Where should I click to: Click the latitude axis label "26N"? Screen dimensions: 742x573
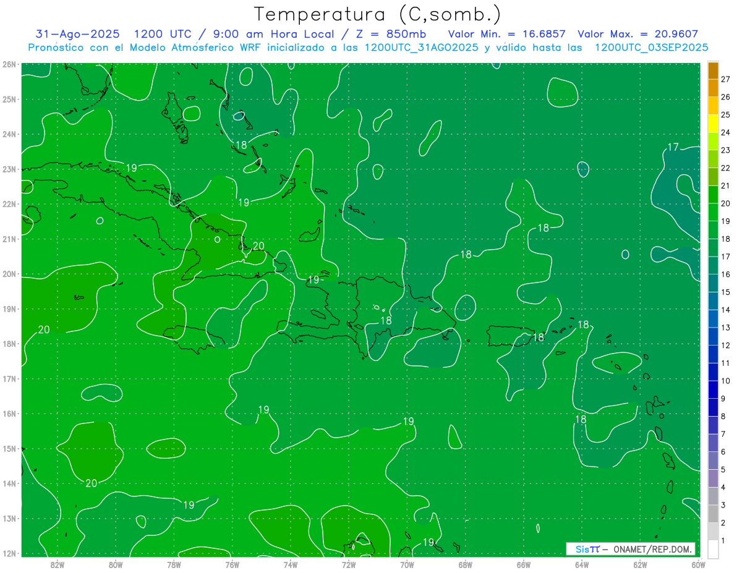point(9,64)
